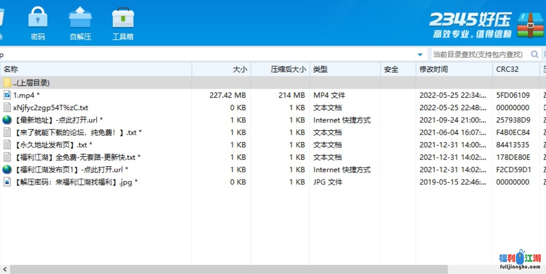Click the 【解压密码】 JPG file icon
Image resolution: width=546 pixels, height=274 pixels.
[7, 182]
